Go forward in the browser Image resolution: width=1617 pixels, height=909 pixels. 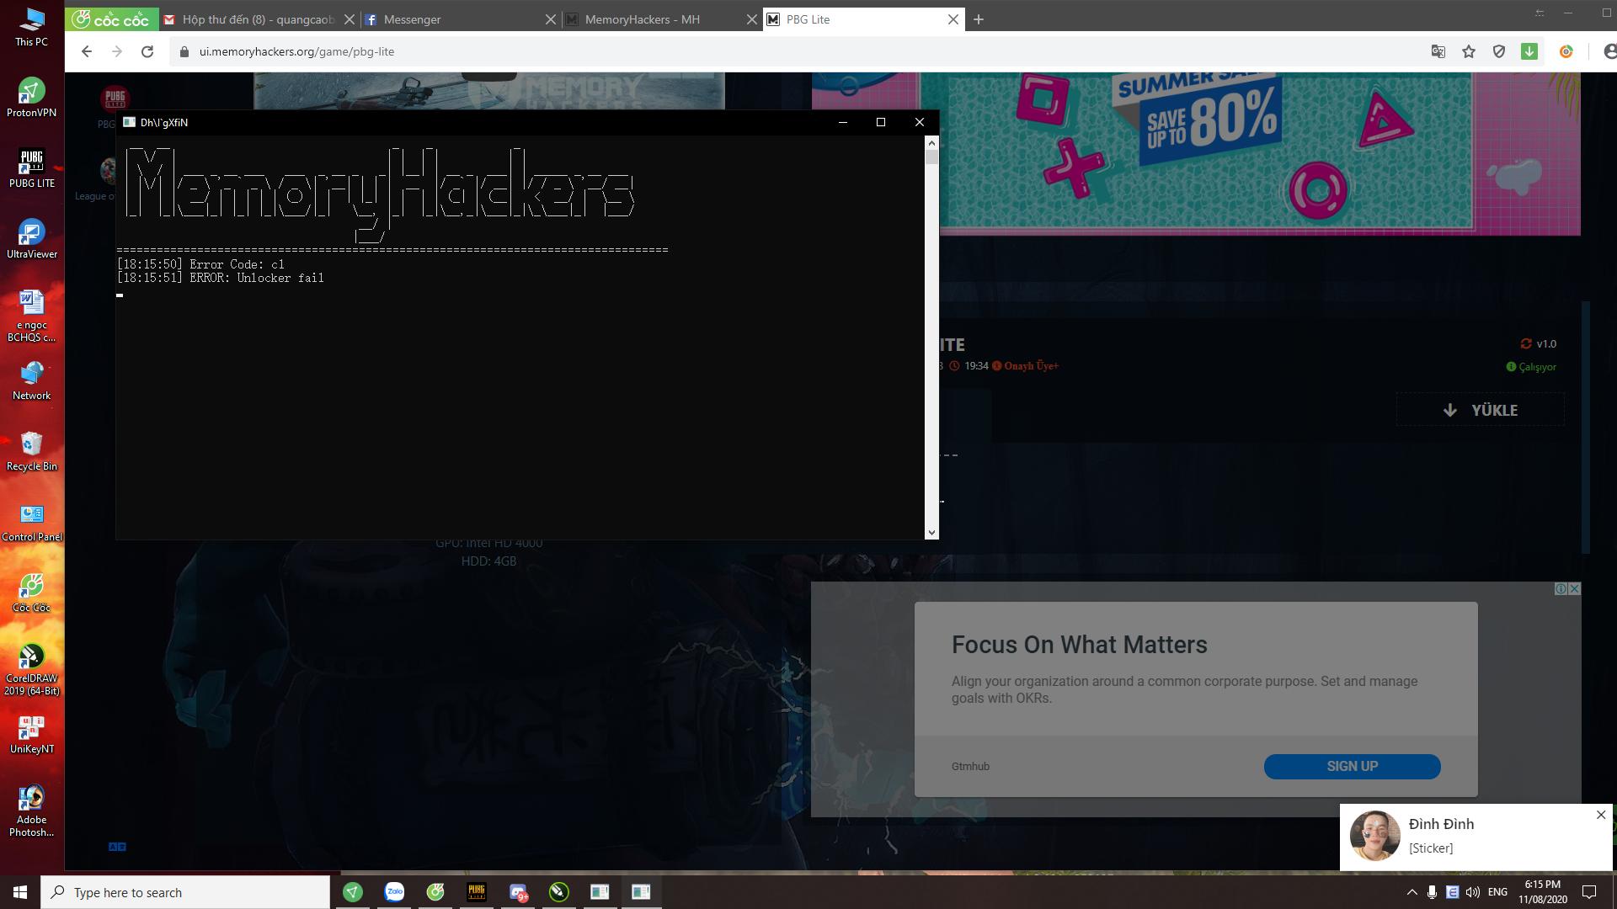(116, 51)
